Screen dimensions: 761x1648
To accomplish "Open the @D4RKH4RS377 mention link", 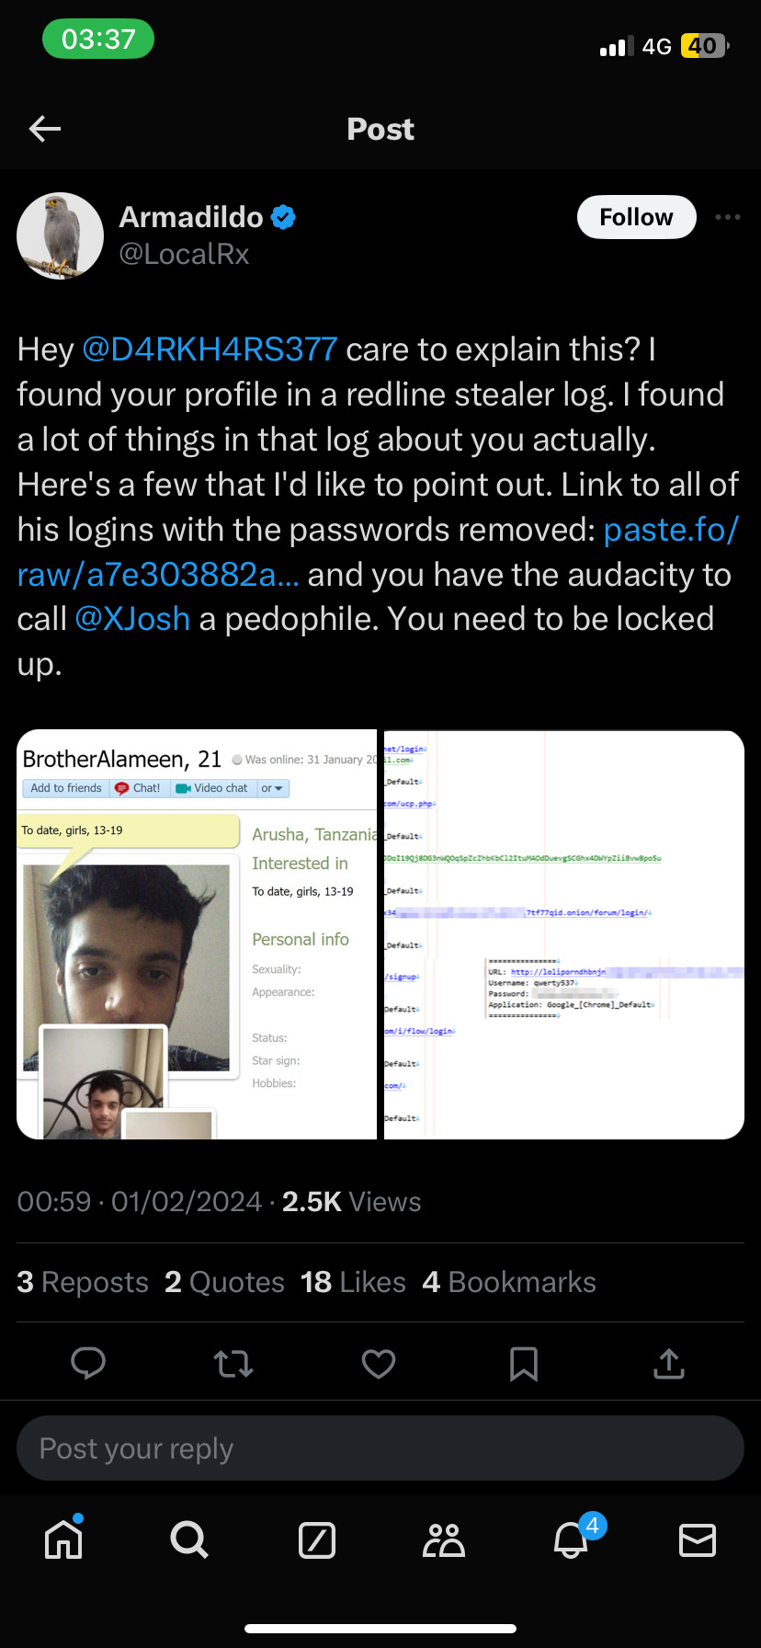I will [x=210, y=349].
